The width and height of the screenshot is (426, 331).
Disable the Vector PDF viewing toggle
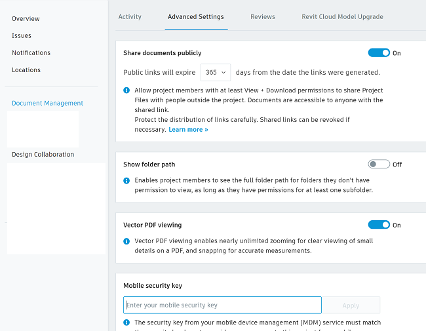tap(379, 225)
